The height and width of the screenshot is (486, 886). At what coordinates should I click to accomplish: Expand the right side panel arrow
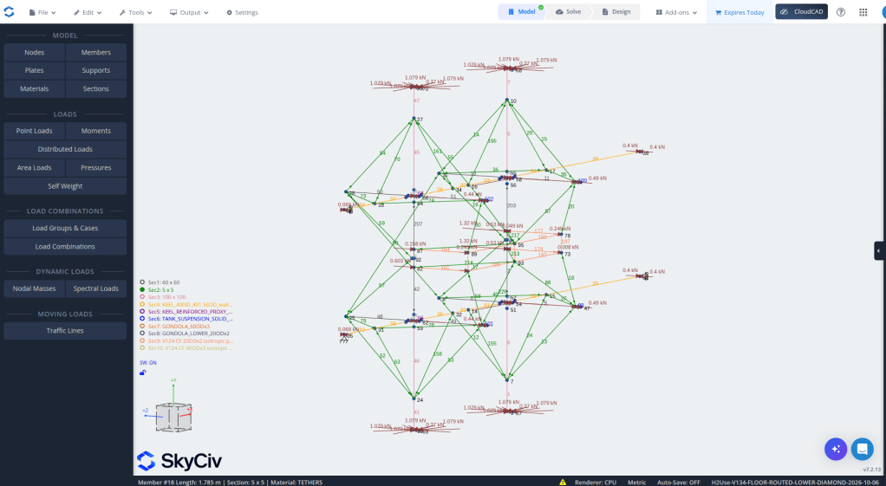click(x=879, y=250)
